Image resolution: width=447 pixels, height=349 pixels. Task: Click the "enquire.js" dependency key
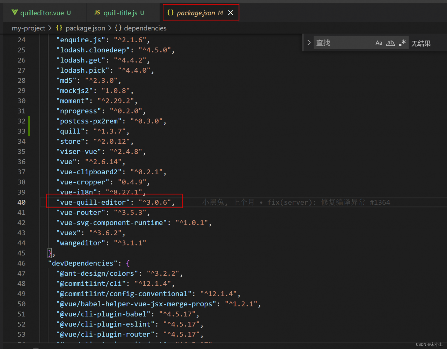pyautogui.click(x=81, y=40)
